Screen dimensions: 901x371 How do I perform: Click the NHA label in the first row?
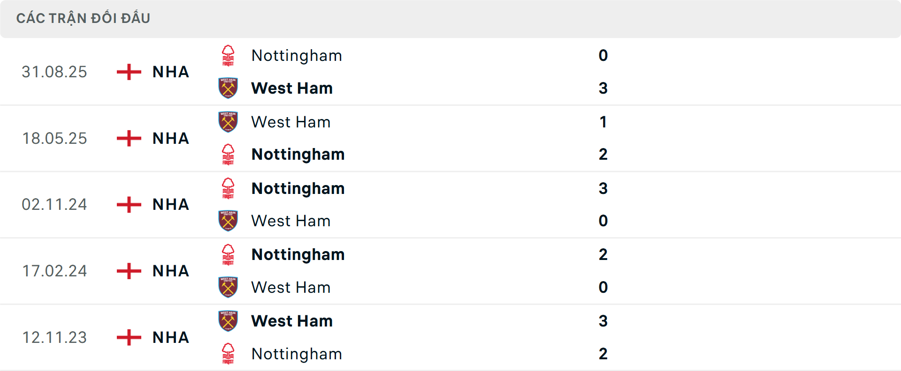tap(170, 72)
